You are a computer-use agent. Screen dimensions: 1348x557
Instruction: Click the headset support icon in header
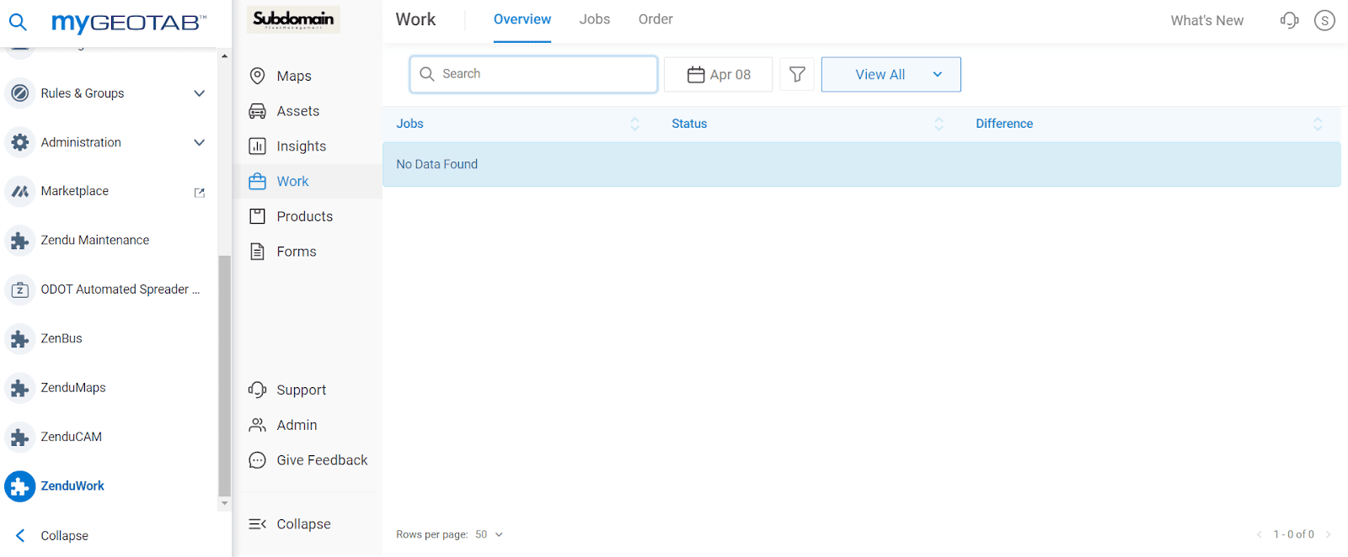(1289, 20)
